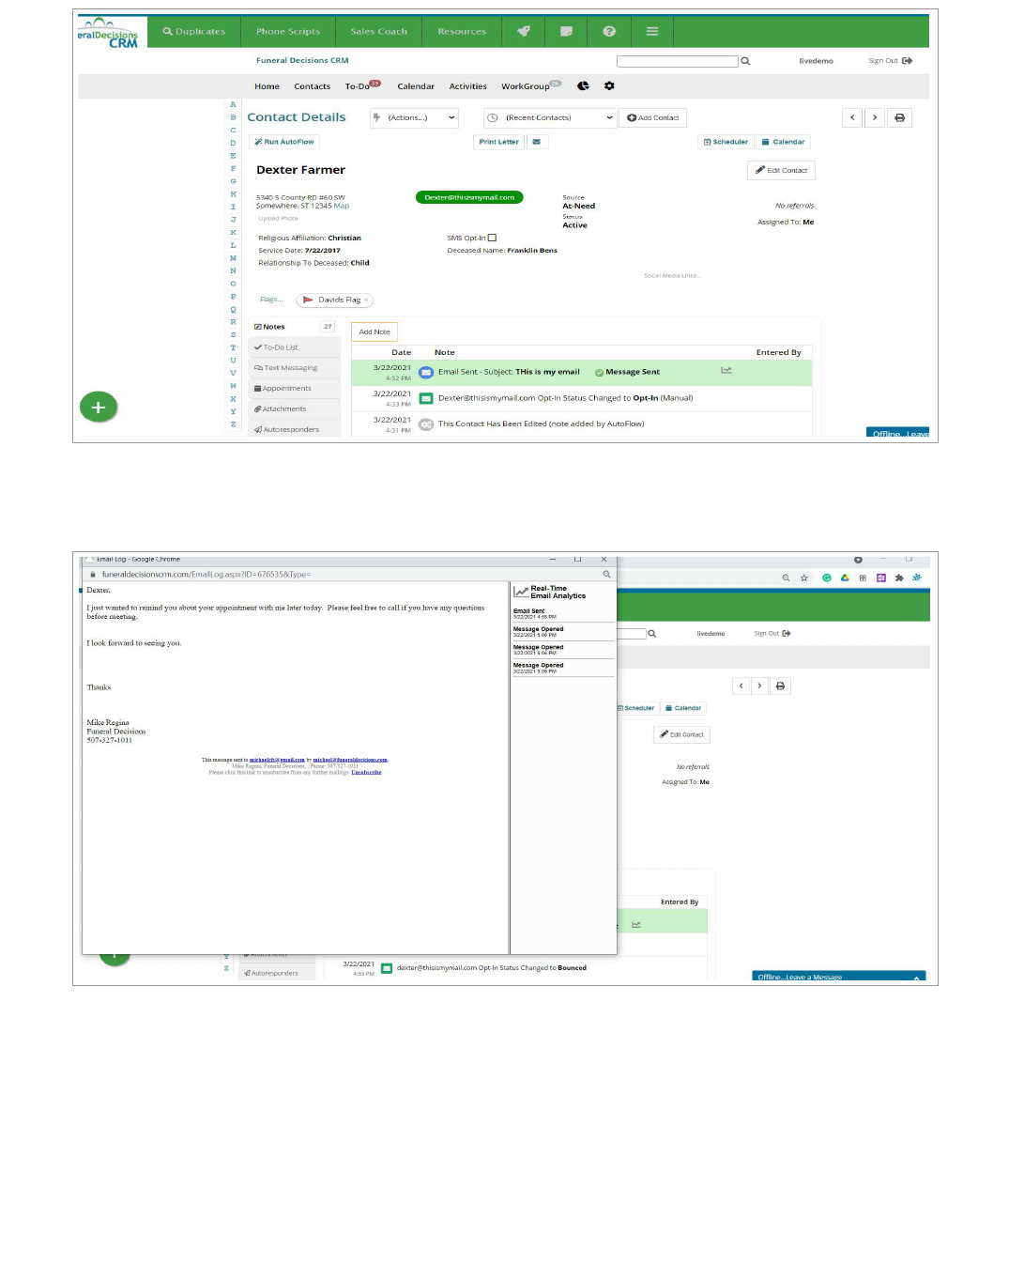Open email analytics chart icon in note row
The height and width of the screenshot is (1279, 1009).
(x=726, y=371)
